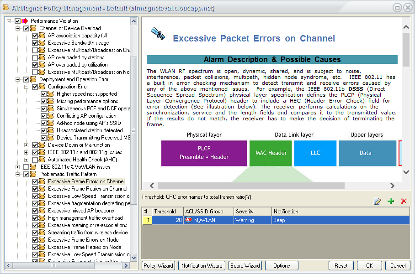This screenshot has width=415, height=274.
Task: Click the satellite icon next to alarm title
Action: click(x=158, y=34)
